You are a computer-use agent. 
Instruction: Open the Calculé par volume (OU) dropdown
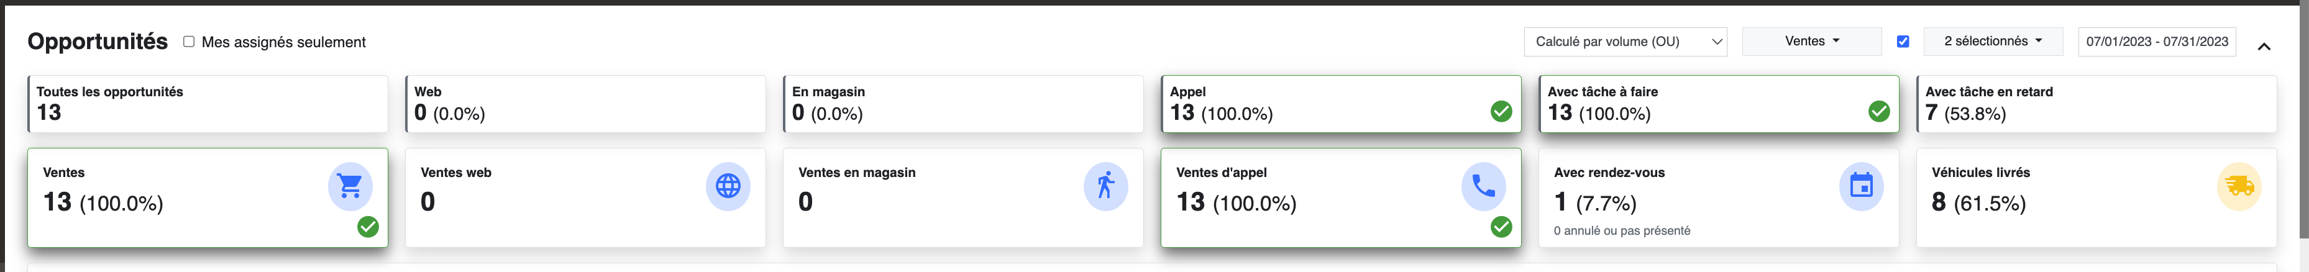1626,41
